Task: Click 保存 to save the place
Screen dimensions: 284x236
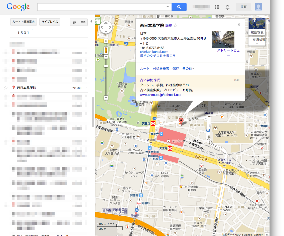Action: [x=176, y=69]
